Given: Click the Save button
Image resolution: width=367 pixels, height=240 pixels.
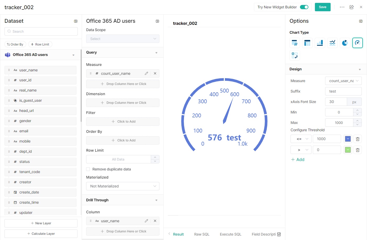Looking at the screenshot, I should tap(322, 7).
